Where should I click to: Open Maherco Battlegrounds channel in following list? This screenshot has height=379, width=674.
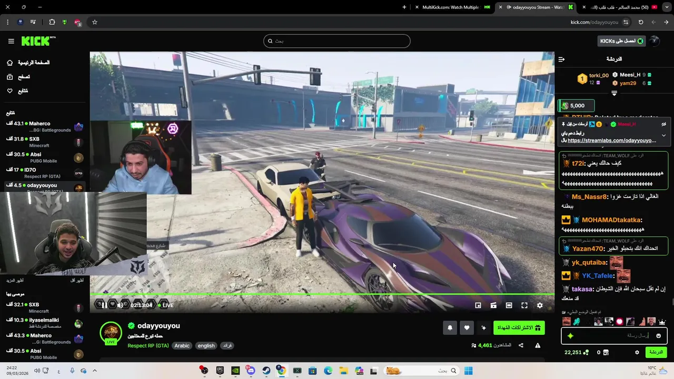pos(44,127)
